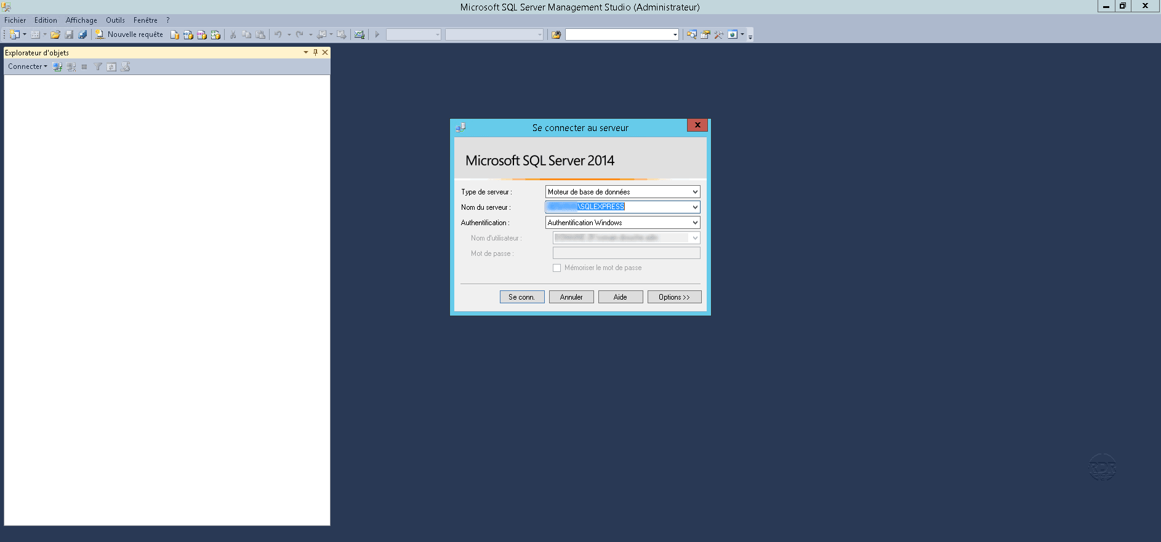The height and width of the screenshot is (542, 1161).
Task: Expand the find combo box arrow in toolbar
Action: (x=675, y=34)
